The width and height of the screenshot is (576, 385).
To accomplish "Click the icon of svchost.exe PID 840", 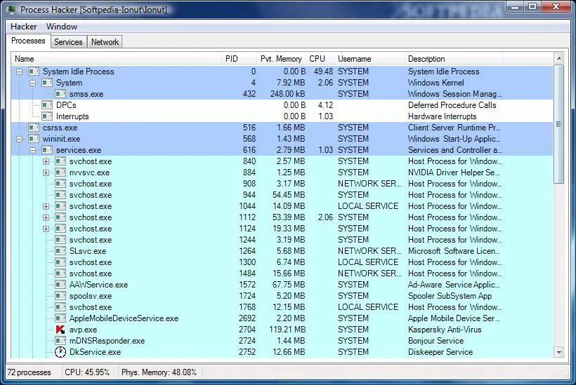I will [60, 161].
